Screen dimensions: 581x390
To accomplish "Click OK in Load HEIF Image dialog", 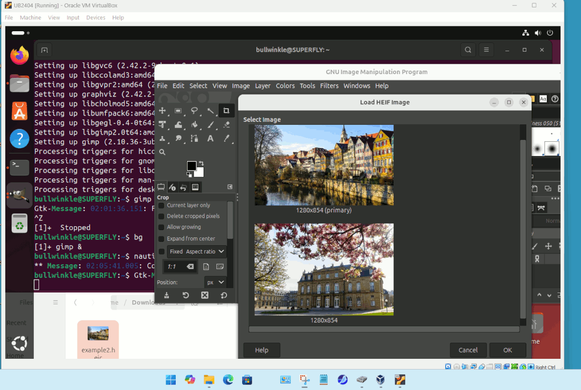I will [508, 350].
